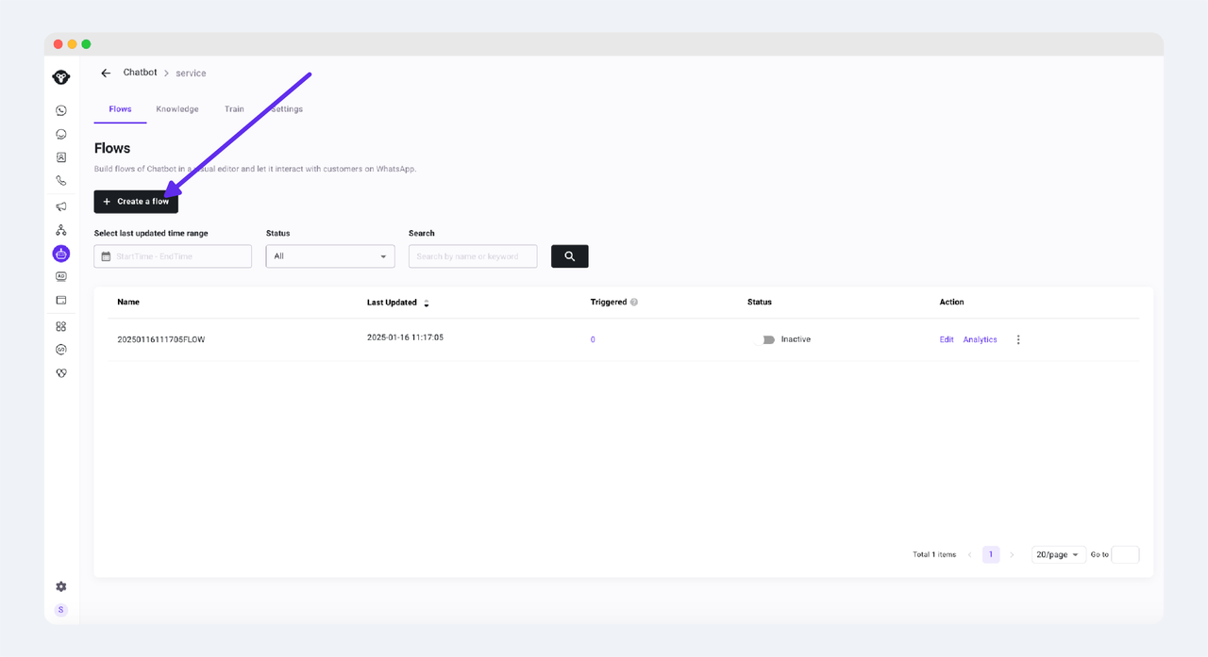Image resolution: width=1208 pixels, height=657 pixels.
Task: Open the megaphone broadcast icon in sidebar
Action: (61, 206)
